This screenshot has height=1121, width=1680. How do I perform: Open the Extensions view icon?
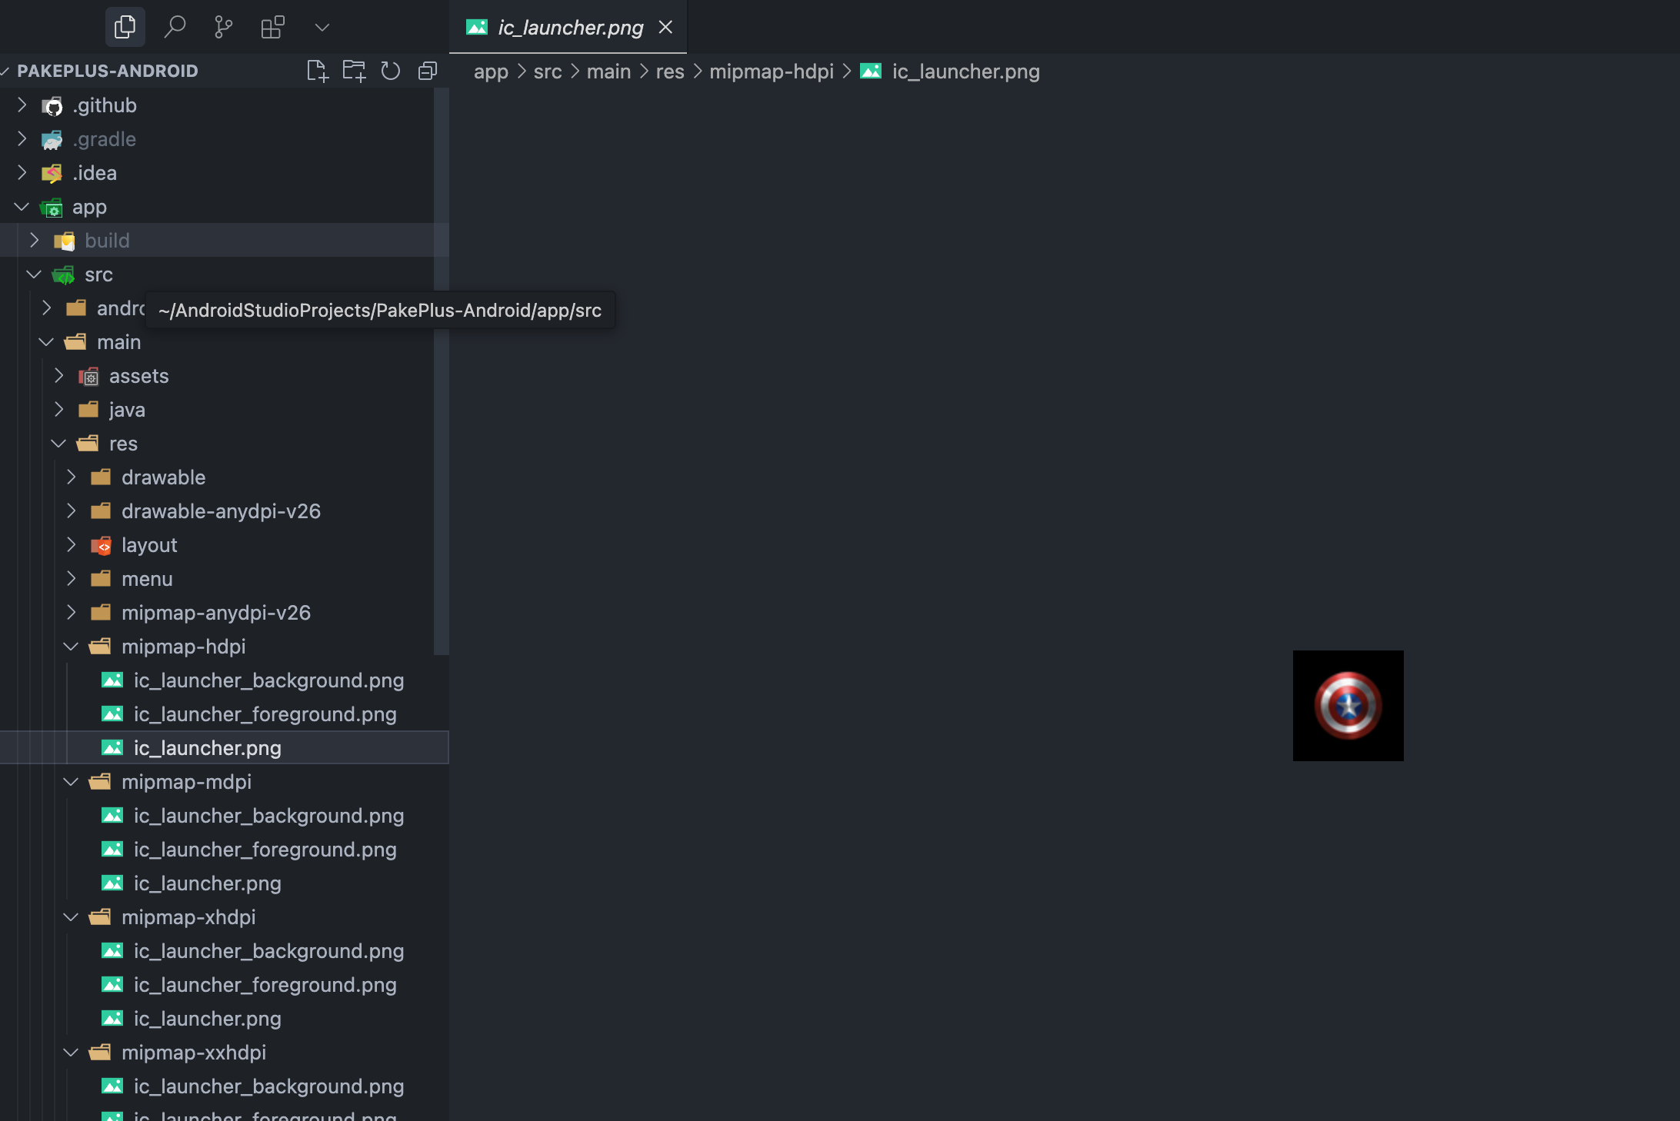[272, 28]
